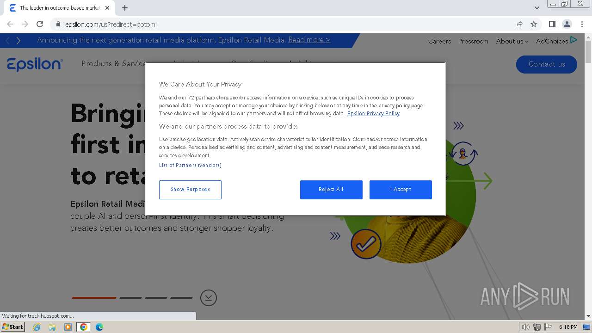Click the taskbar clock 6:18 PM
The image size is (592, 333).
click(x=568, y=327)
